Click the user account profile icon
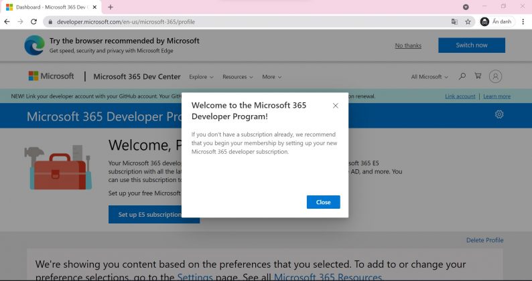Image resolution: width=532 pixels, height=281 pixels. pos(495,76)
